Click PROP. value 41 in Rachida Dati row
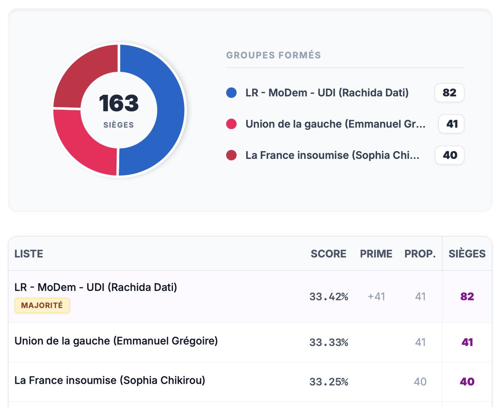The image size is (500, 407). [420, 297]
